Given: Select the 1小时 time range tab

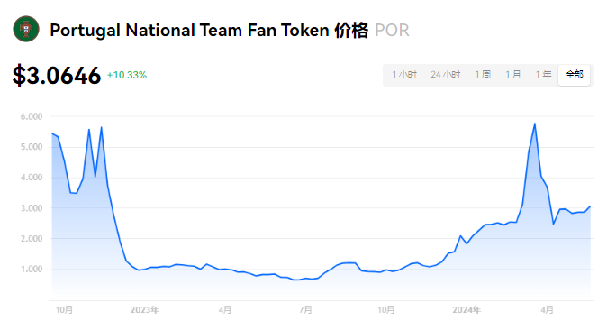Looking at the screenshot, I should 404,75.
